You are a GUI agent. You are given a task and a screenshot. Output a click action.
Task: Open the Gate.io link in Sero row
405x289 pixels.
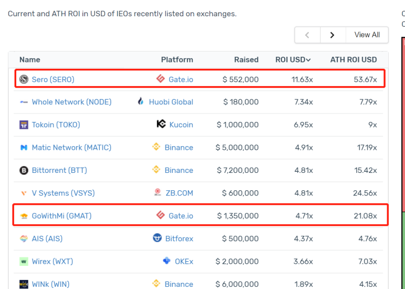[x=181, y=79]
